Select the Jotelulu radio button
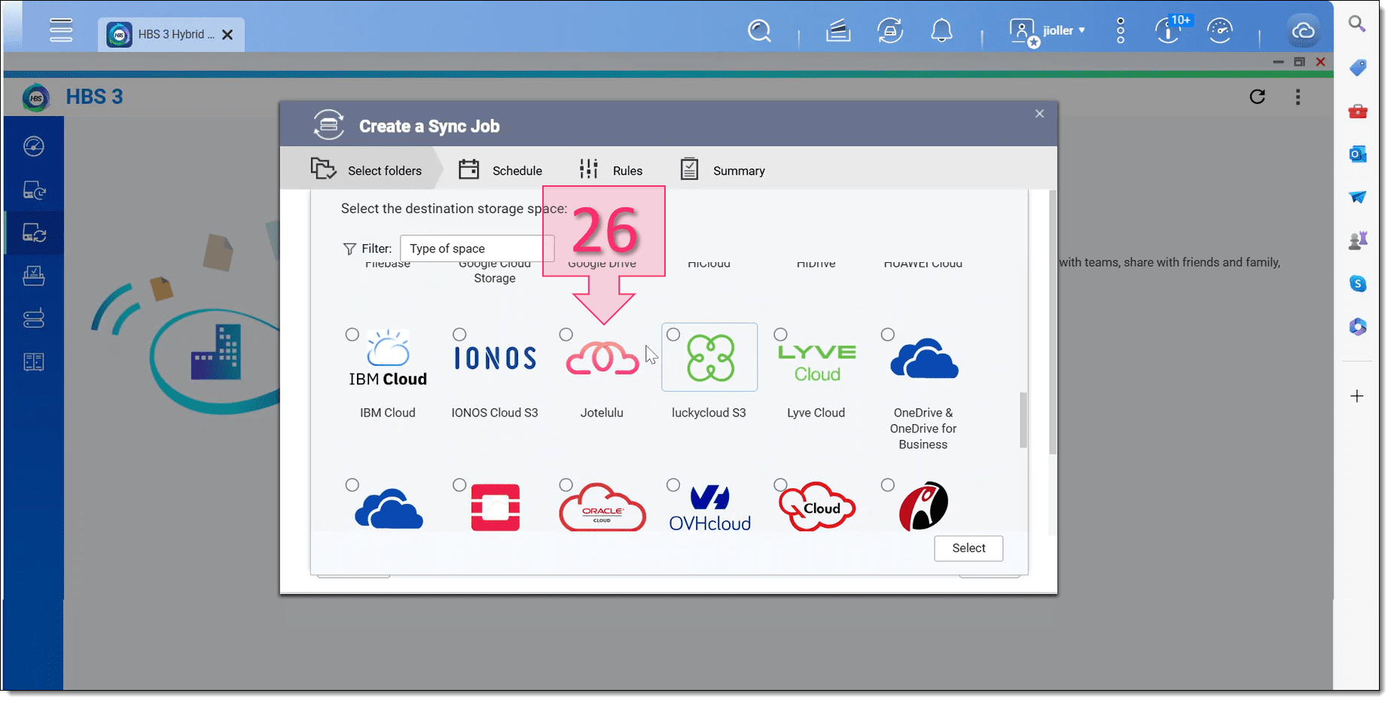 click(x=566, y=334)
